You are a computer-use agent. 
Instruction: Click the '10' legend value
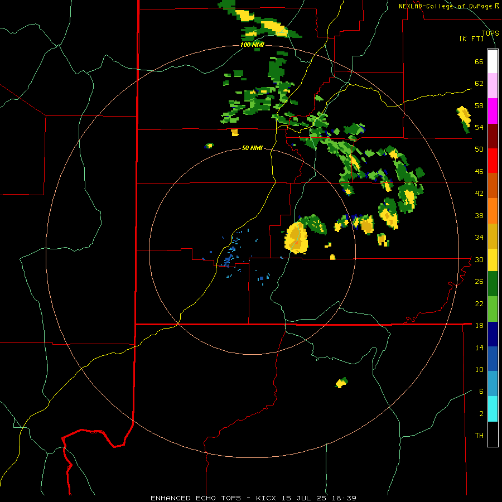[479, 369]
